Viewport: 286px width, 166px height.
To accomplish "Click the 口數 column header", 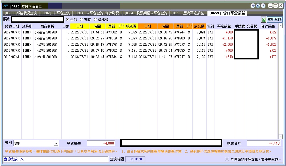I will coord(66,26).
